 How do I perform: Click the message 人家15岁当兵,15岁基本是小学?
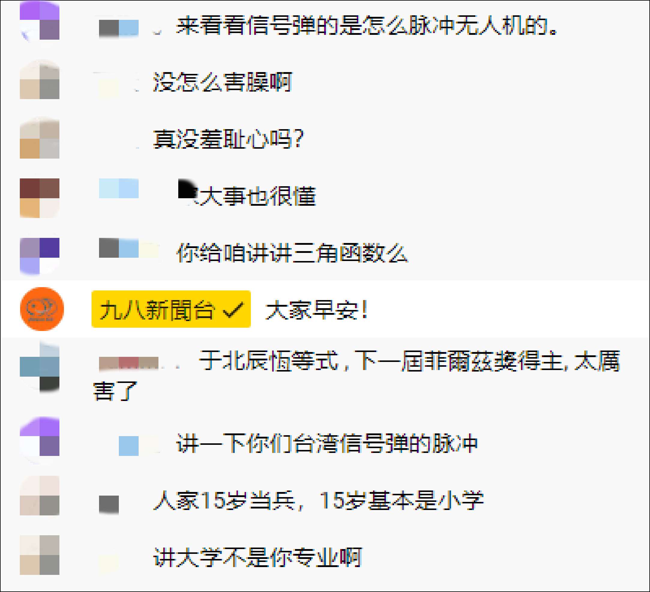click(319, 500)
